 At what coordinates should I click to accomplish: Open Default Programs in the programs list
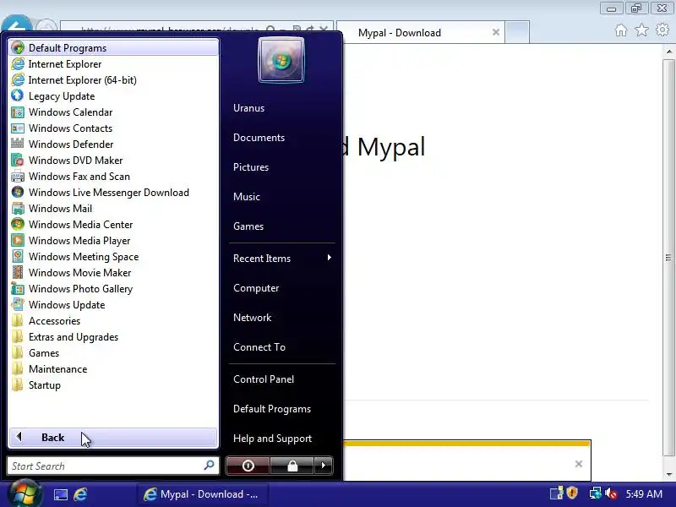click(113, 47)
